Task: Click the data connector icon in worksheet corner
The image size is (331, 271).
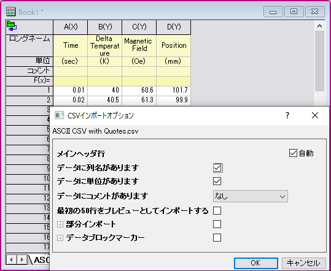Action: click(12, 26)
